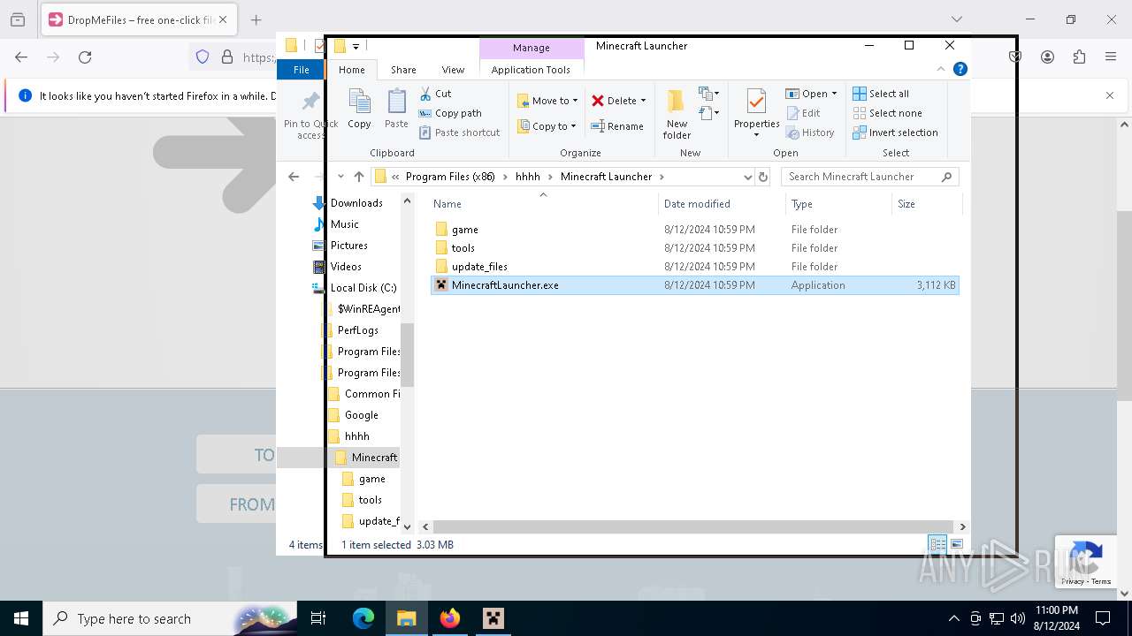This screenshot has height=636, width=1132.
Task: Click the Rename button
Action: point(617,126)
